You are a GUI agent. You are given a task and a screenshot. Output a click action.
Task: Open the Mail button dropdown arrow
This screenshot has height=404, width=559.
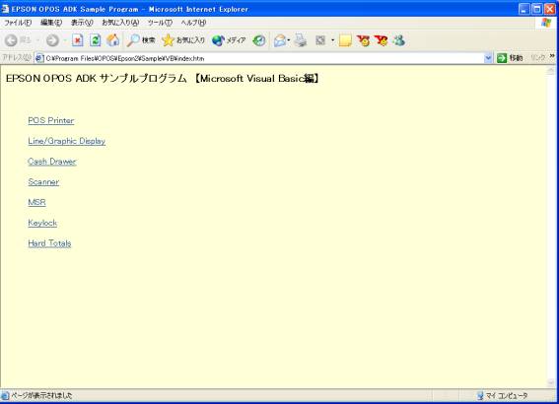pos(289,40)
